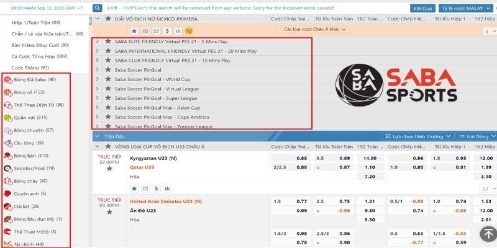The image size is (497, 248).
Task: Open Bóng Đá Saba sport icon
Action: point(8,80)
